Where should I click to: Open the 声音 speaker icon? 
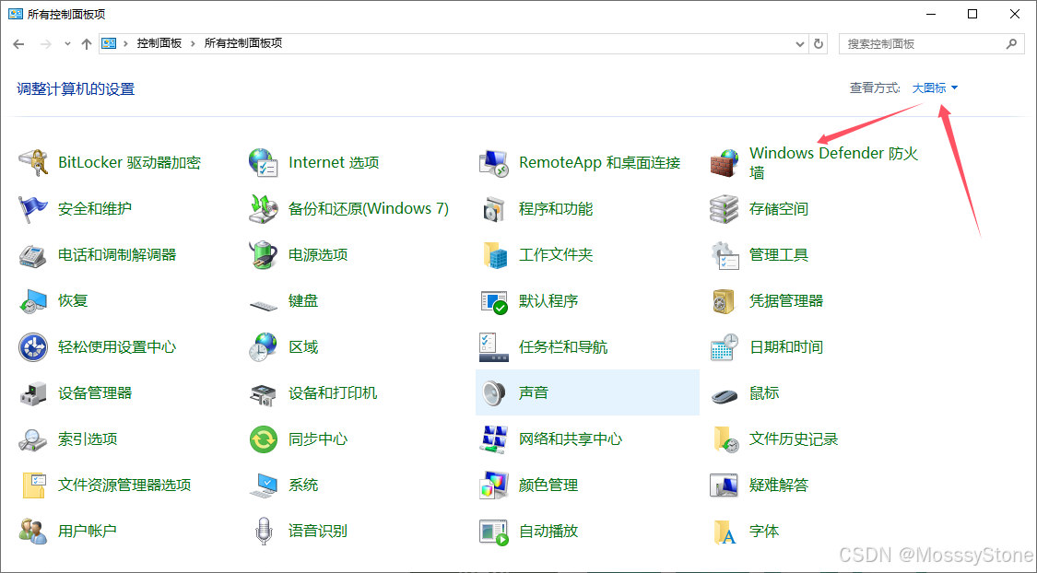[493, 393]
